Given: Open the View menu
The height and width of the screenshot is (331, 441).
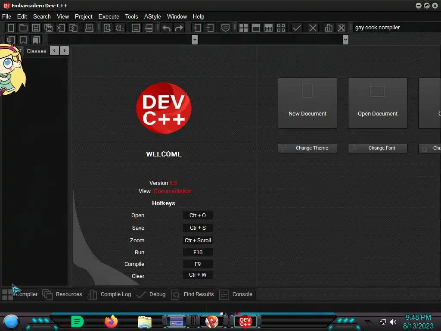Looking at the screenshot, I should coord(63,17).
